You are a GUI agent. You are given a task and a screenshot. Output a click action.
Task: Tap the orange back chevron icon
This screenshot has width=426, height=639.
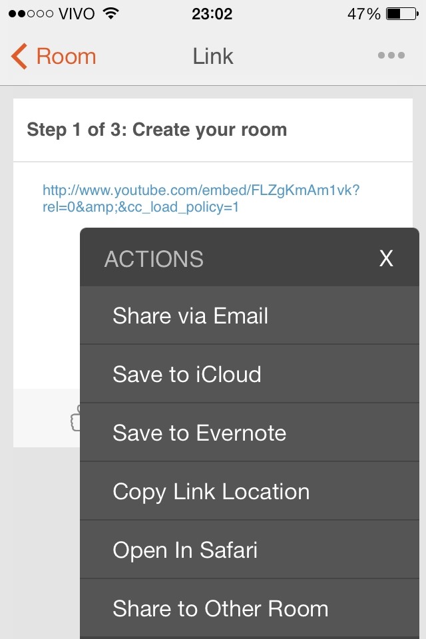click(19, 57)
